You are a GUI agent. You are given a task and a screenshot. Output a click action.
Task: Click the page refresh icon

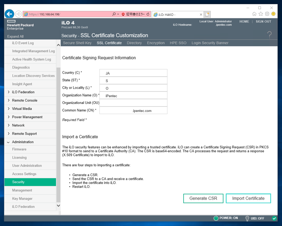click(148, 14)
